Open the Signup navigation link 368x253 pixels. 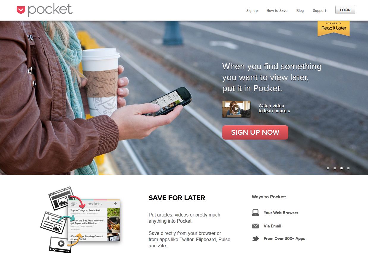[252, 10]
